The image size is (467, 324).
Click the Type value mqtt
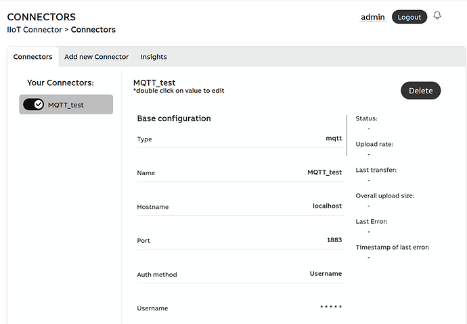coord(334,139)
